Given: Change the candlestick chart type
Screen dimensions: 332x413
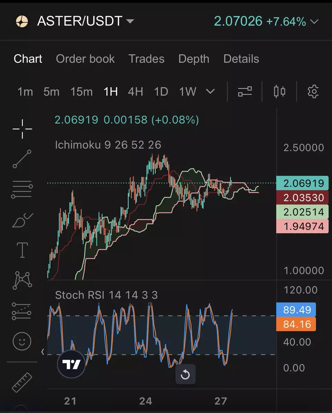Looking at the screenshot, I should click(x=279, y=92).
